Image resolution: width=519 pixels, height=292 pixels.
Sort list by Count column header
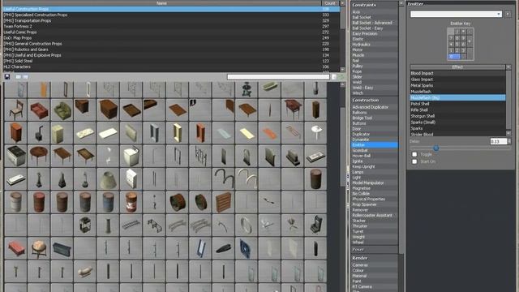pyautogui.click(x=330, y=3)
